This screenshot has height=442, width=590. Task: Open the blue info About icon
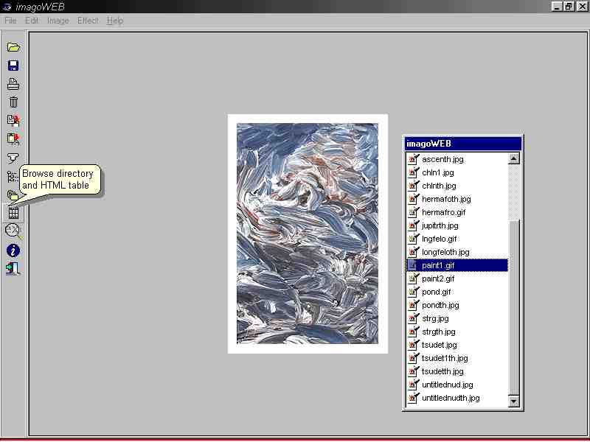point(13,250)
